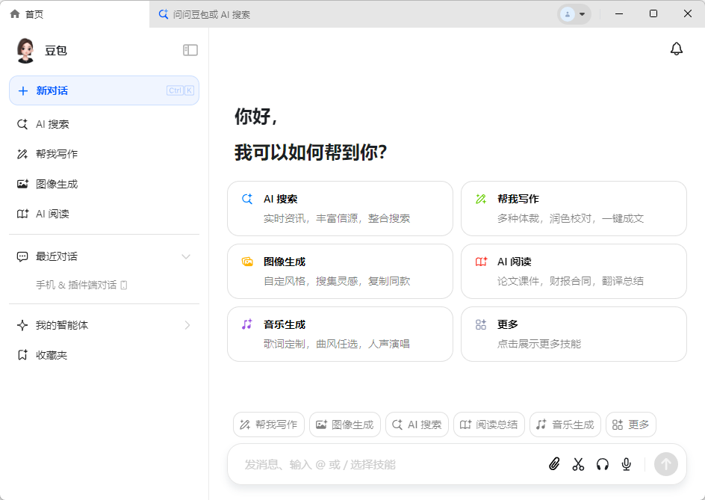Click the send arrow button

pyautogui.click(x=665, y=464)
